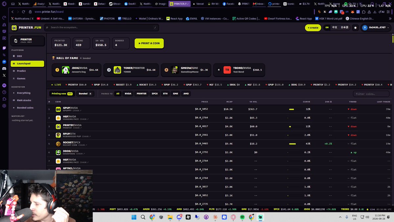The image size is (394, 222).
Task: Click the PRINT A COIN button
Action: (x=149, y=43)
